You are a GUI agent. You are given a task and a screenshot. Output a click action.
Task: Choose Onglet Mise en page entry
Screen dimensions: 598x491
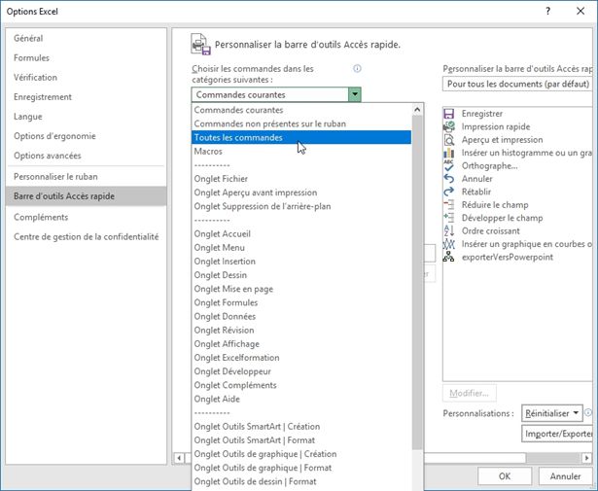pyautogui.click(x=301, y=289)
